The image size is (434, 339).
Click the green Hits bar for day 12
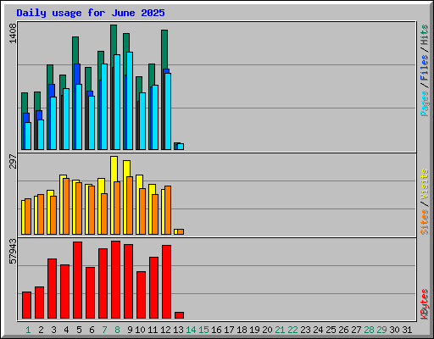pyautogui.click(x=164, y=49)
